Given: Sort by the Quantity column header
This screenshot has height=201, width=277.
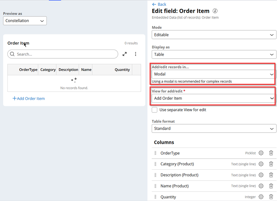Looking at the screenshot, I should (122, 70).
